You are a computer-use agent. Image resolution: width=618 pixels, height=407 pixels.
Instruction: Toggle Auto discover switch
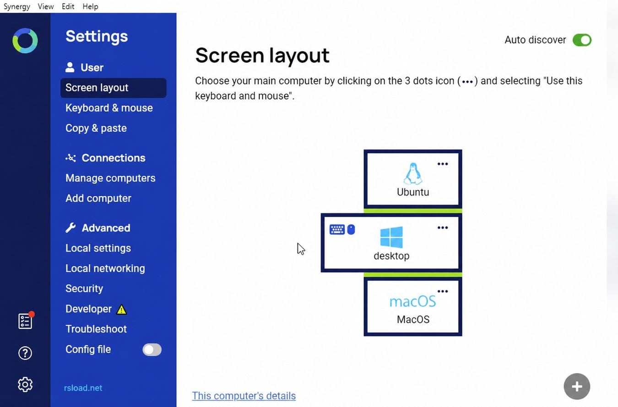pyautogui.click(x=582, y=40)
